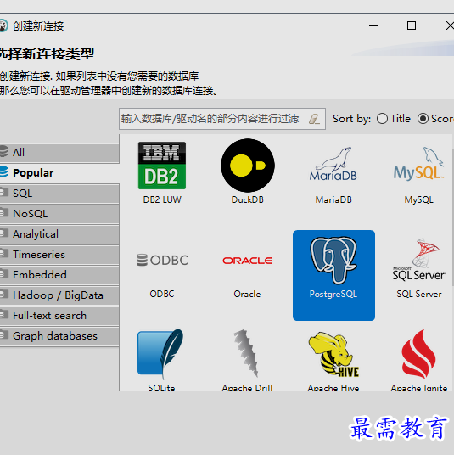Click the database list vertical scrollbar
This screenshot has height=455, width=454.
point(452,216)
